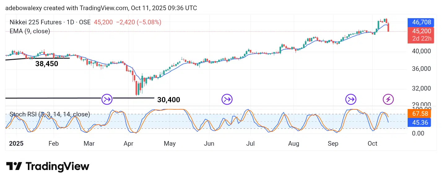Click the purple arrow icon on the 30,400 line

107,99
